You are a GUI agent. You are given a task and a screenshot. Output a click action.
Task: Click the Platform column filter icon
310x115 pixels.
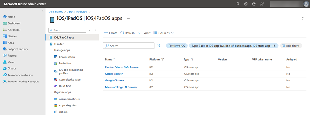(x=163, y=59)
